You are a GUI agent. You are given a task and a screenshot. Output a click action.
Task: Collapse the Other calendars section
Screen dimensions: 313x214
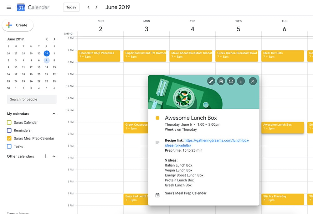(x=54, y=156)
